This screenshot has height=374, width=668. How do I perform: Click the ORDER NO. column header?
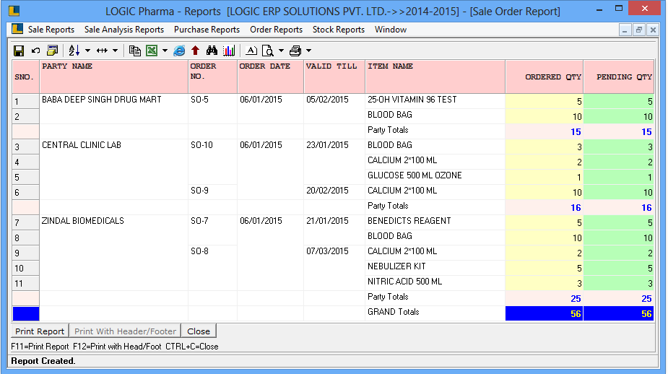[212, 77]
